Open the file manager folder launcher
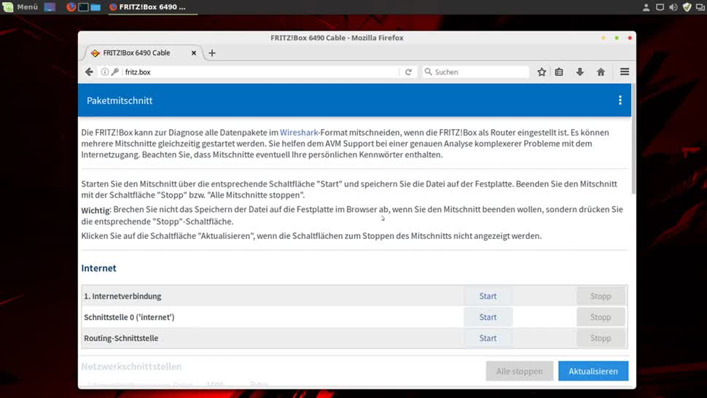The image size is (707, 398). coord(95,7)
